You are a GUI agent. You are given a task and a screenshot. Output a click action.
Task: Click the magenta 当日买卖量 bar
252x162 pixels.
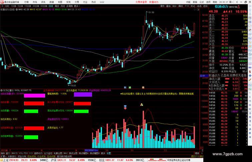[x=35, y=96]
